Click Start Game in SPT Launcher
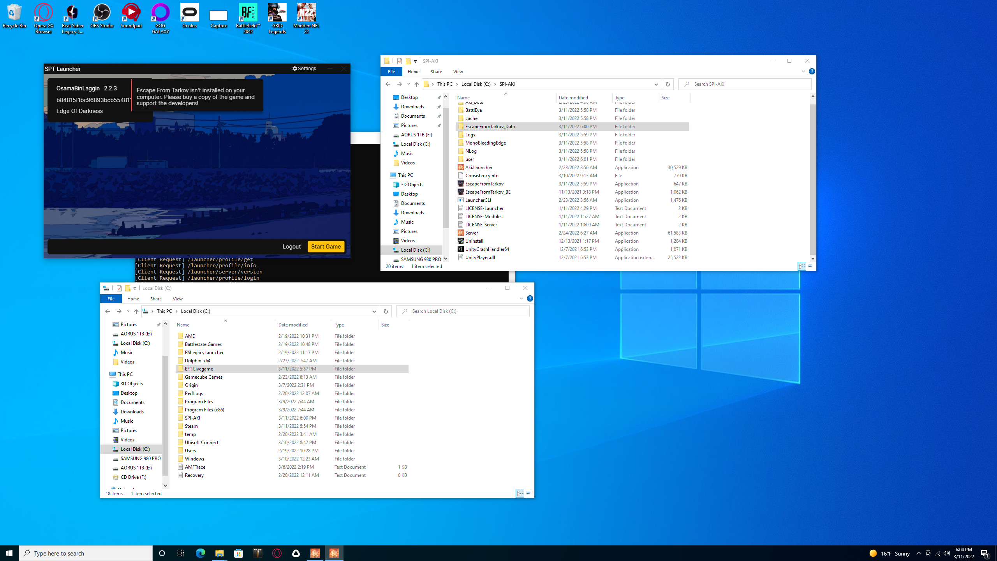The image size is (997, 561). 326,247
